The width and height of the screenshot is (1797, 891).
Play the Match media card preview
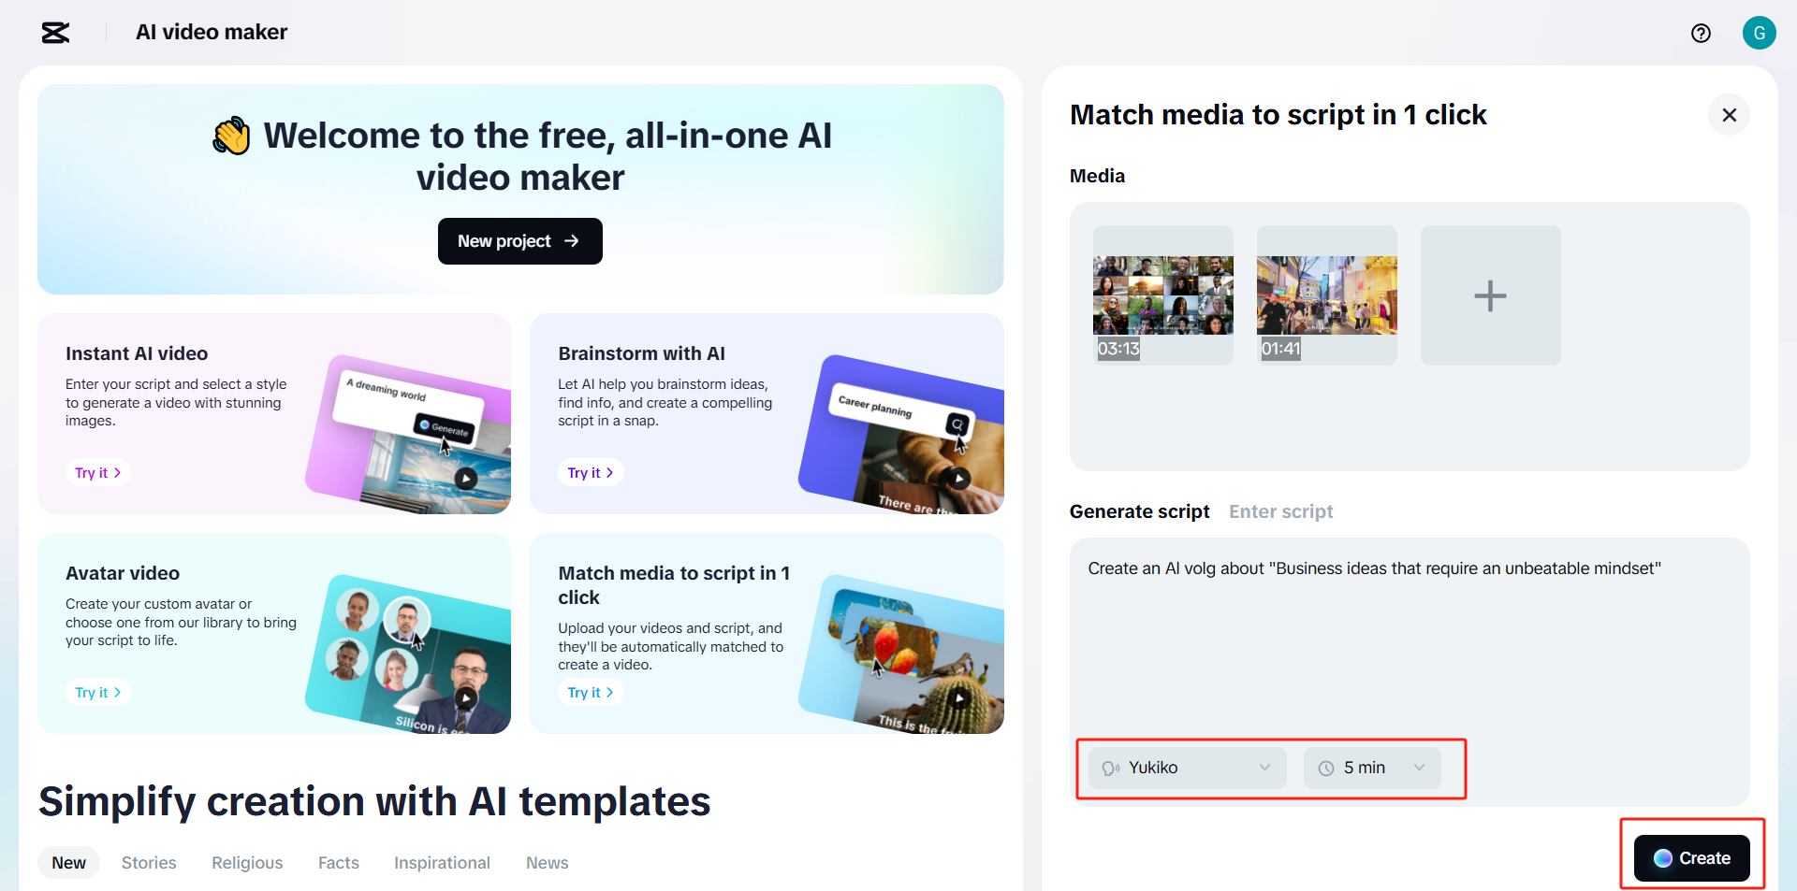958,697
